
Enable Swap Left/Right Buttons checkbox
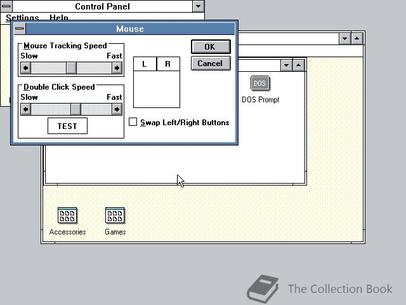[x=133, y=122]
